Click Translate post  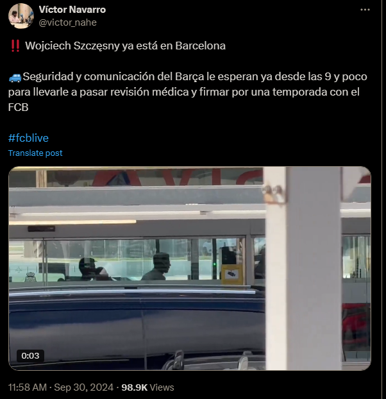click(35, 153)
